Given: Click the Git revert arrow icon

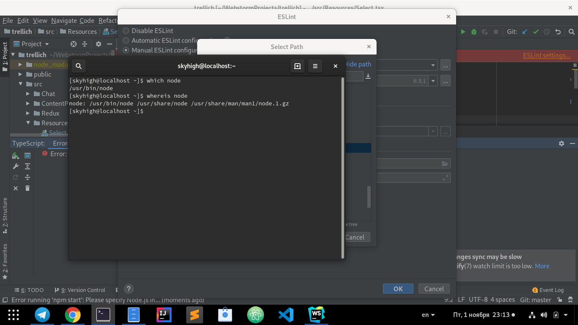Looking at the screenshot, I should pos(558,32).
